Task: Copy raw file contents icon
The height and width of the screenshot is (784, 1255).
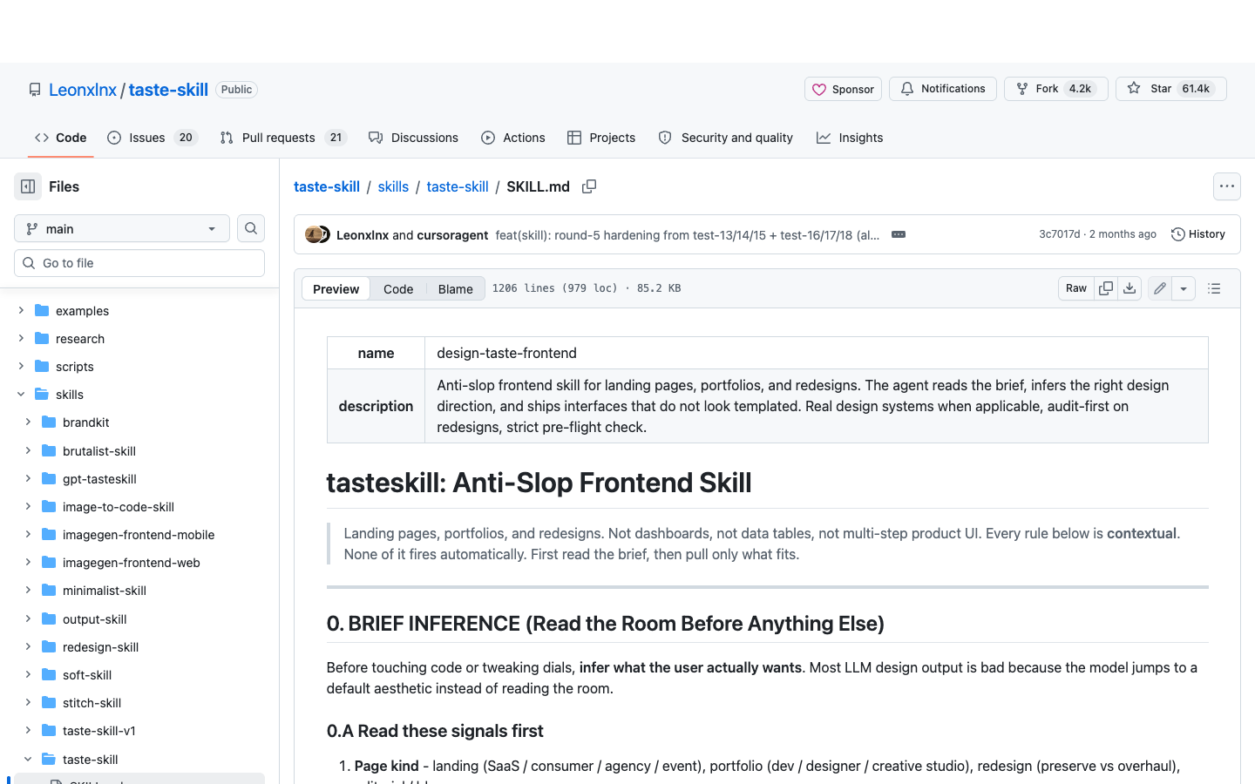Action: (1106, 288)
